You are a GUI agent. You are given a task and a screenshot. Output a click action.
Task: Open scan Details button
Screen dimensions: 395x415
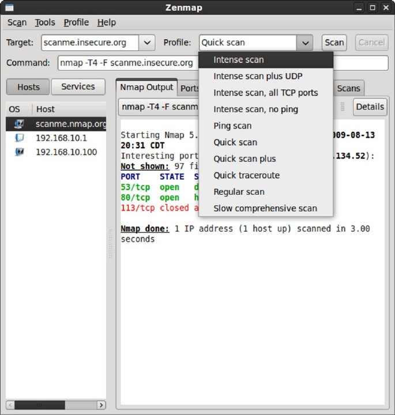click(370, 107)
